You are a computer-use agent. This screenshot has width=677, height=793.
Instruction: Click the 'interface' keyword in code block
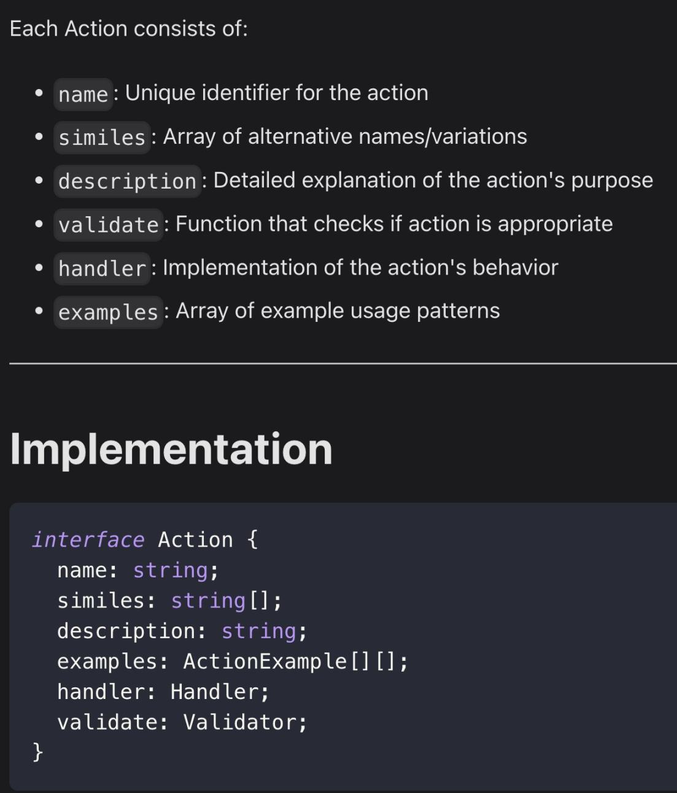(x=88, y=540)
